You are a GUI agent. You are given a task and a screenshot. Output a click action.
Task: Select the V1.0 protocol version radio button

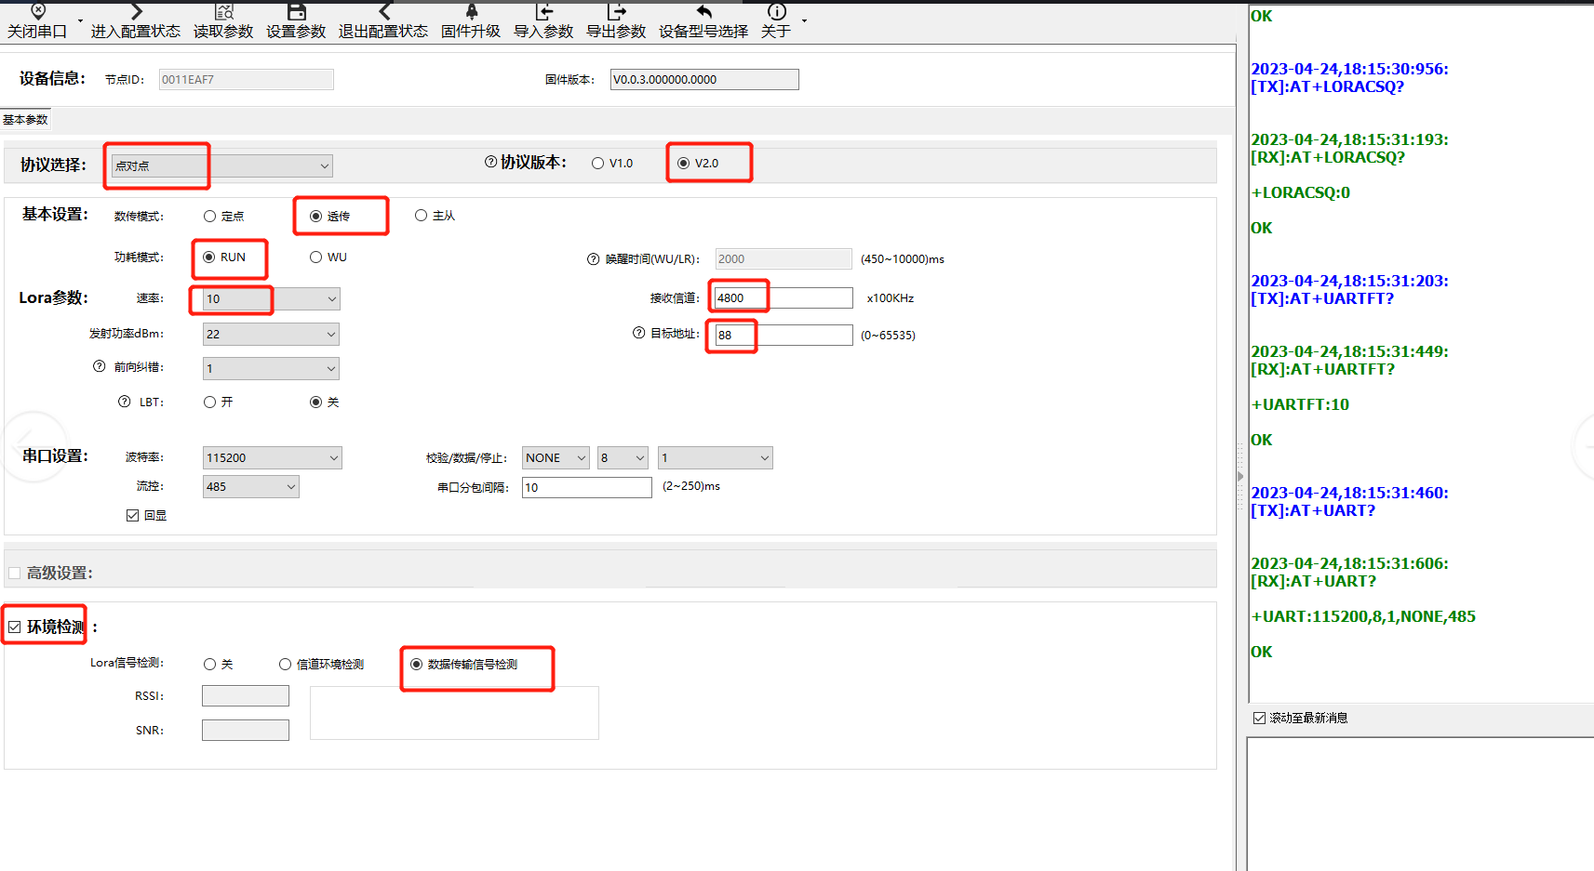598,164
